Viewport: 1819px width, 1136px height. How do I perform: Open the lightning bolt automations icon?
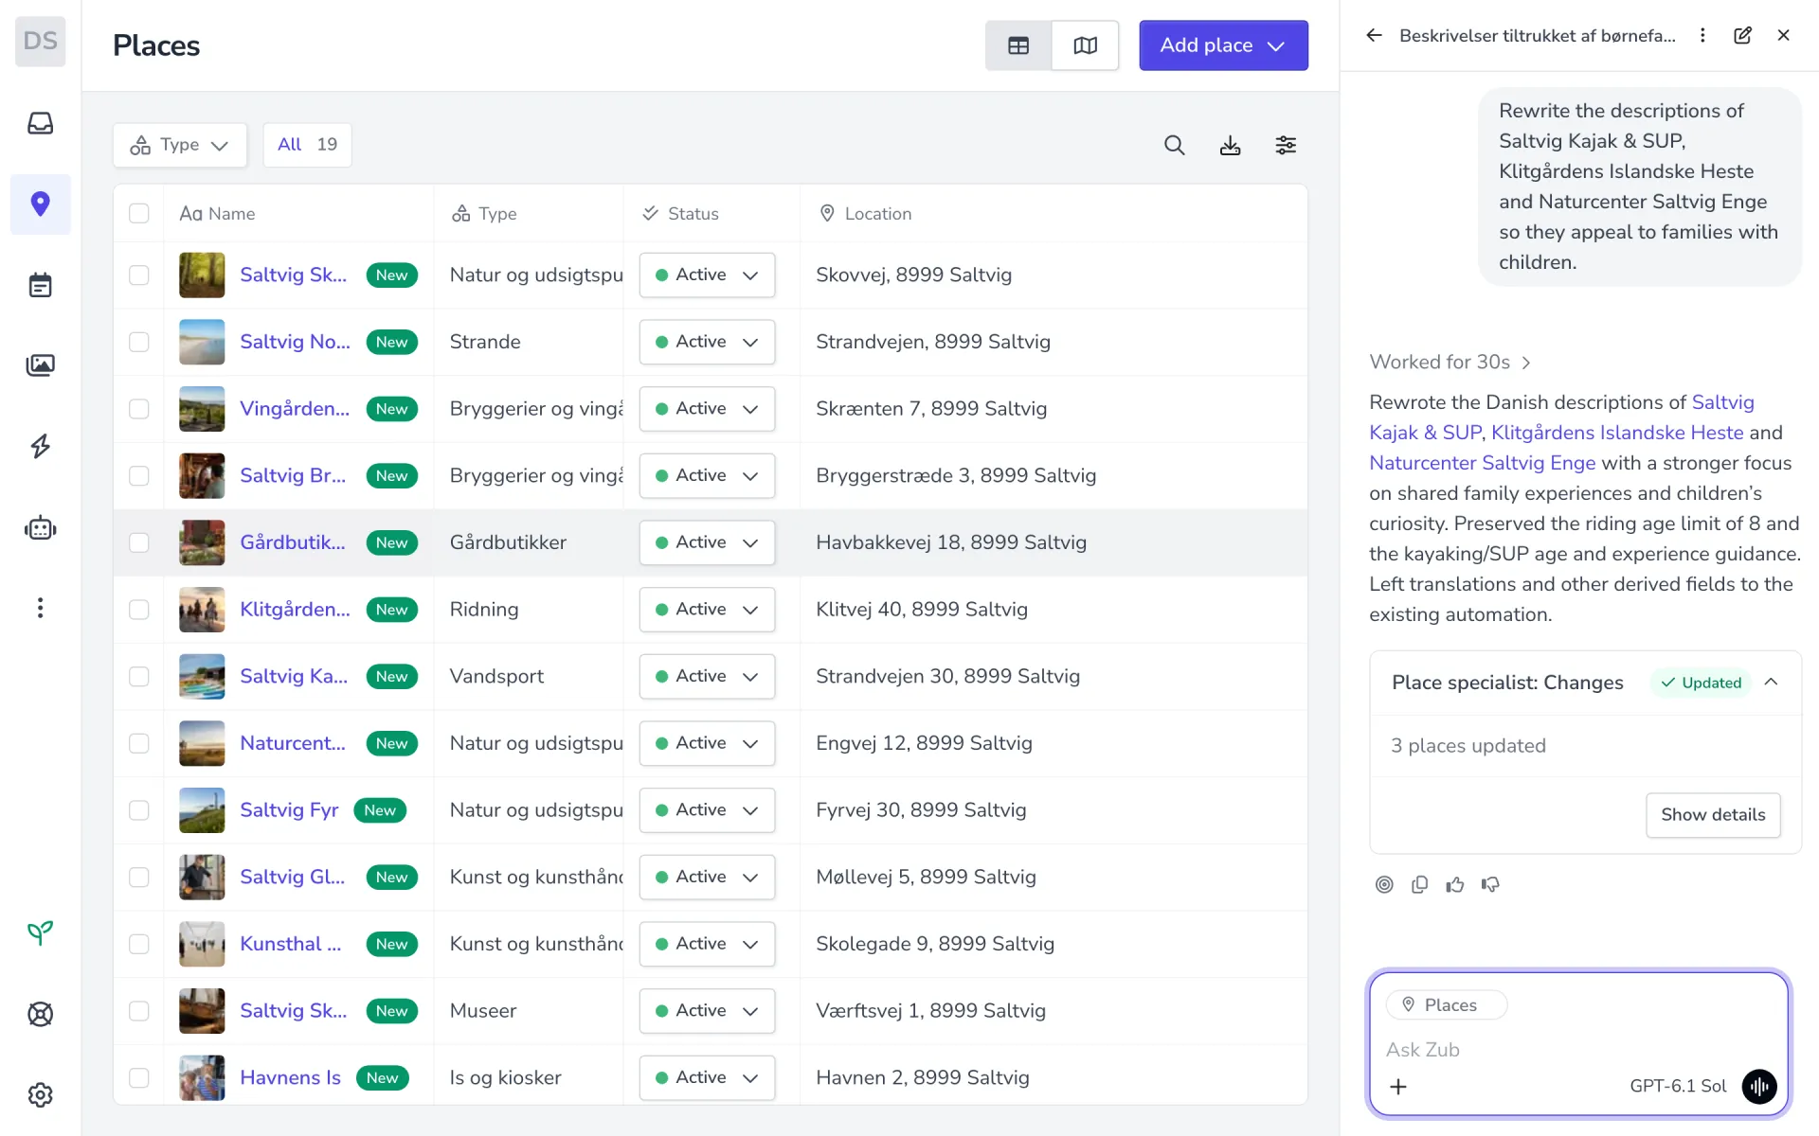(40, 446)
